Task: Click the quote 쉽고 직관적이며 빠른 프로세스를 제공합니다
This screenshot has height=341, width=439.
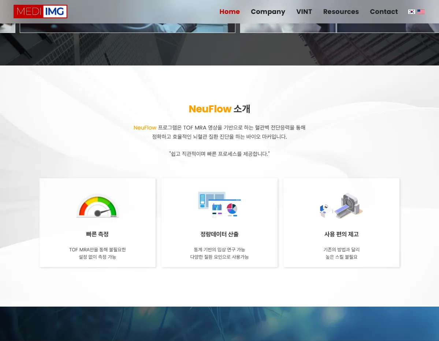Action: pyautogui.click(x=220, y=154)
